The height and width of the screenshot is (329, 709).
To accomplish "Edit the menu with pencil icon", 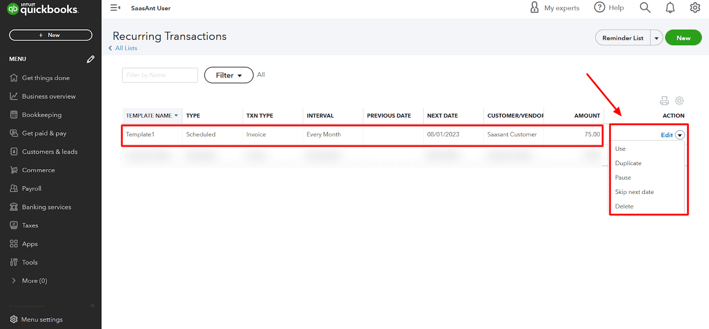I will 90,59.
